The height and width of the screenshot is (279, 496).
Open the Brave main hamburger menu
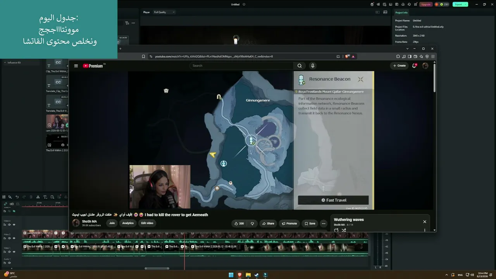click(433, 57)
